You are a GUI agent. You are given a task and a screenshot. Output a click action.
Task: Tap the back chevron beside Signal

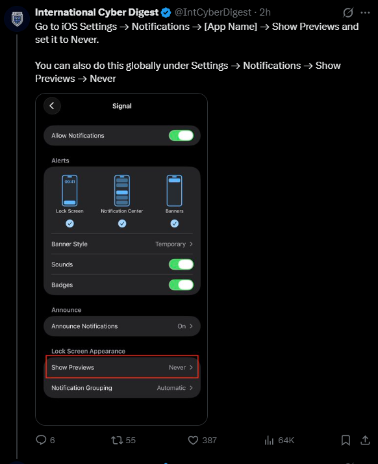(x=52, y=106)
